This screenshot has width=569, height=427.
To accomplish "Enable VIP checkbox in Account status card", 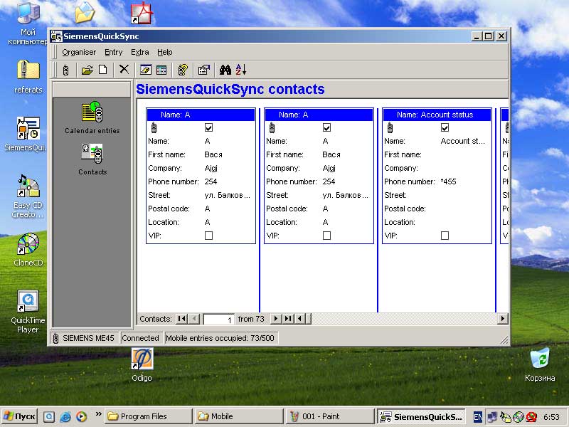I will [445, 236].
